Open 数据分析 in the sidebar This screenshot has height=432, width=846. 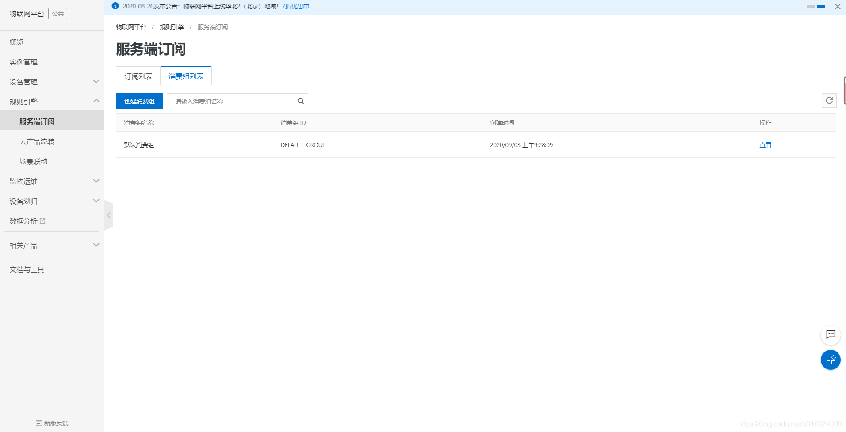[x=23, y=221]
